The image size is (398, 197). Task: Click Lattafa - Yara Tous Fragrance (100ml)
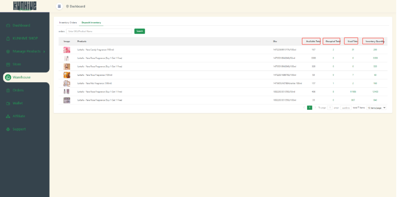tap(95, 75)
